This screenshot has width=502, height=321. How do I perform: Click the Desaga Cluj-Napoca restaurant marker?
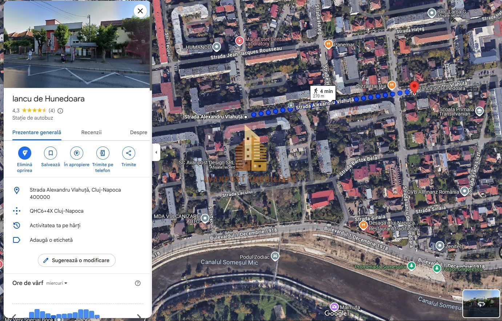click(364, 225)
